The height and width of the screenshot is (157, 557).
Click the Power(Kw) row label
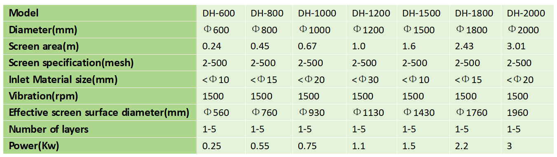tap(35, 146)
